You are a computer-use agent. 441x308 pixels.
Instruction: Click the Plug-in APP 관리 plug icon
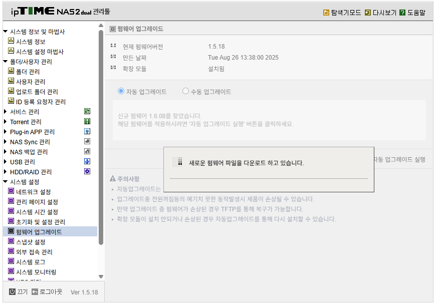[x=87, y=131]
